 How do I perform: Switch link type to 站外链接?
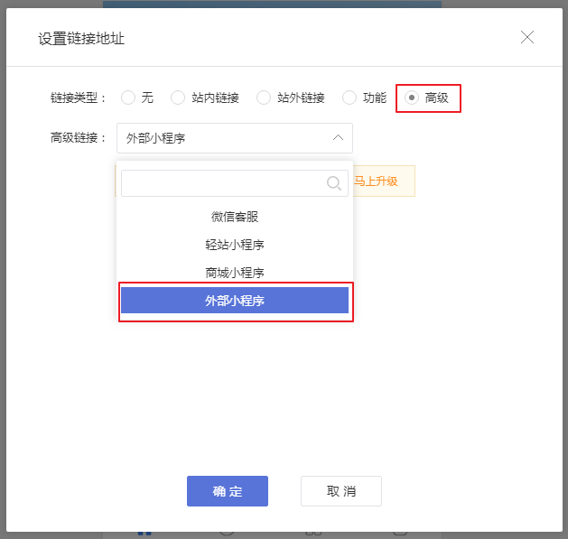(x=264, y=98)
